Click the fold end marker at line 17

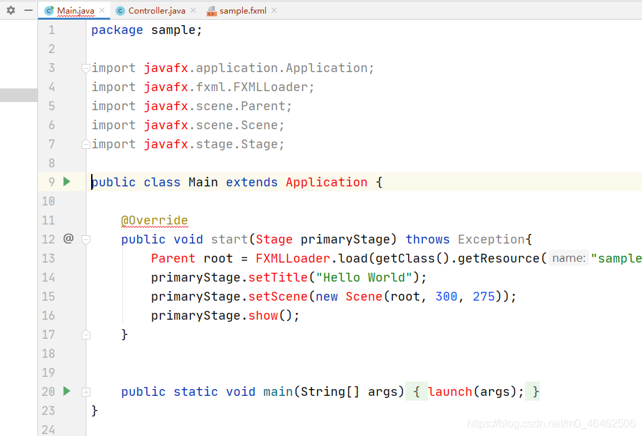click(86, 334)
